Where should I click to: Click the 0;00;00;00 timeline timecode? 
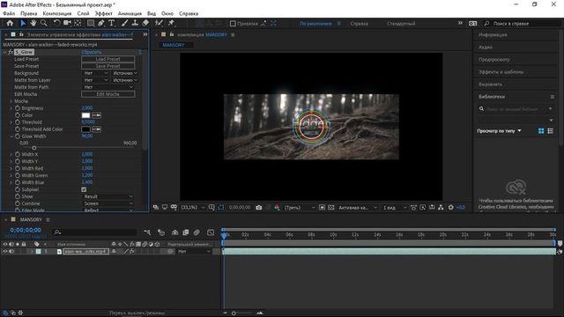26,230
